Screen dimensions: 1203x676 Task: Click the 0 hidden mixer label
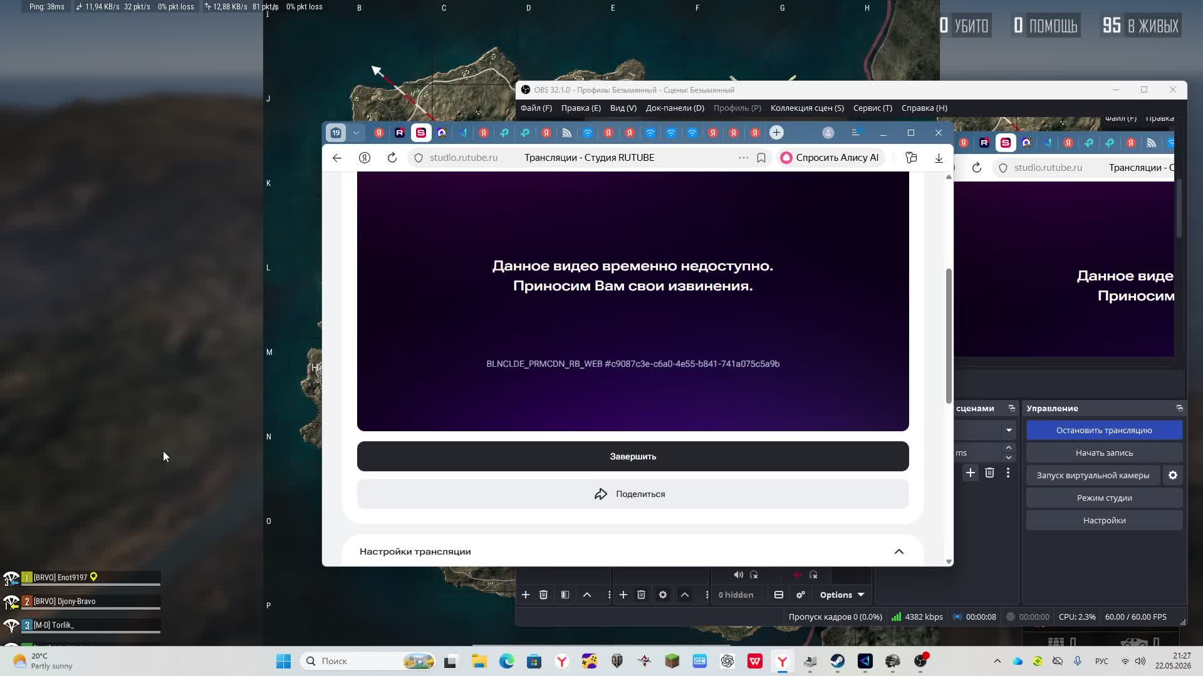click(736, 595)
